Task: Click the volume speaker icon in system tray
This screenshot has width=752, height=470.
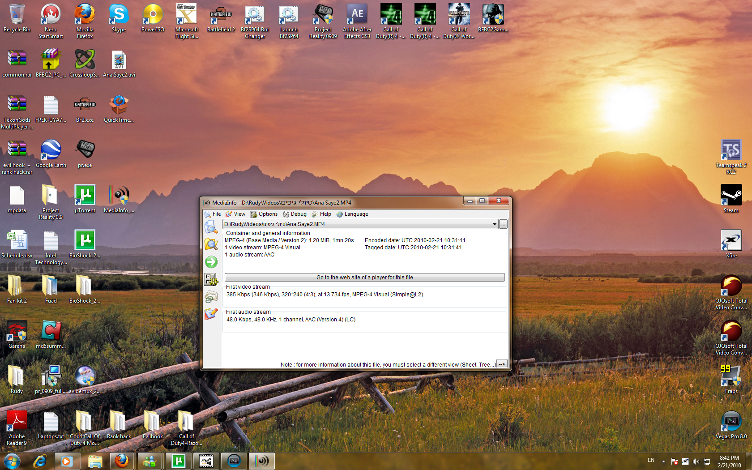Action: (696, 461)
